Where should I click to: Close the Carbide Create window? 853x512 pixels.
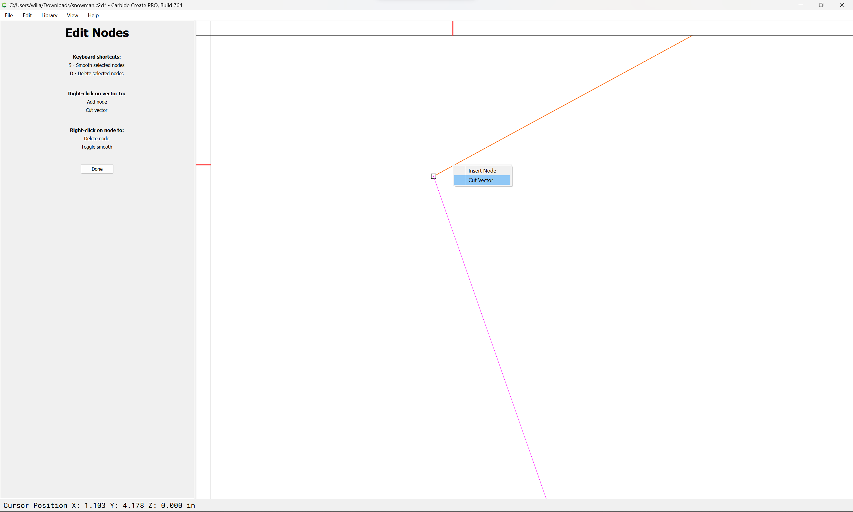(x=842, y=5)
